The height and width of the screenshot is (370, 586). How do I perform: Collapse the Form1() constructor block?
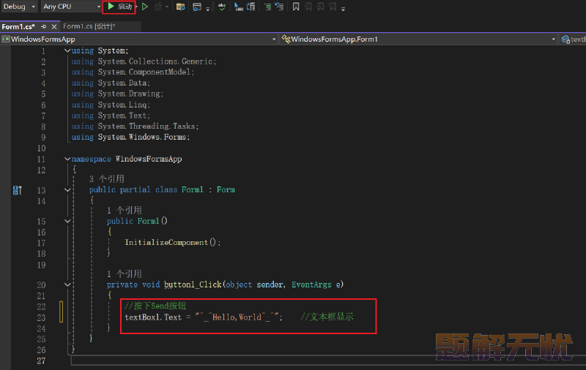tap(67, 221)
